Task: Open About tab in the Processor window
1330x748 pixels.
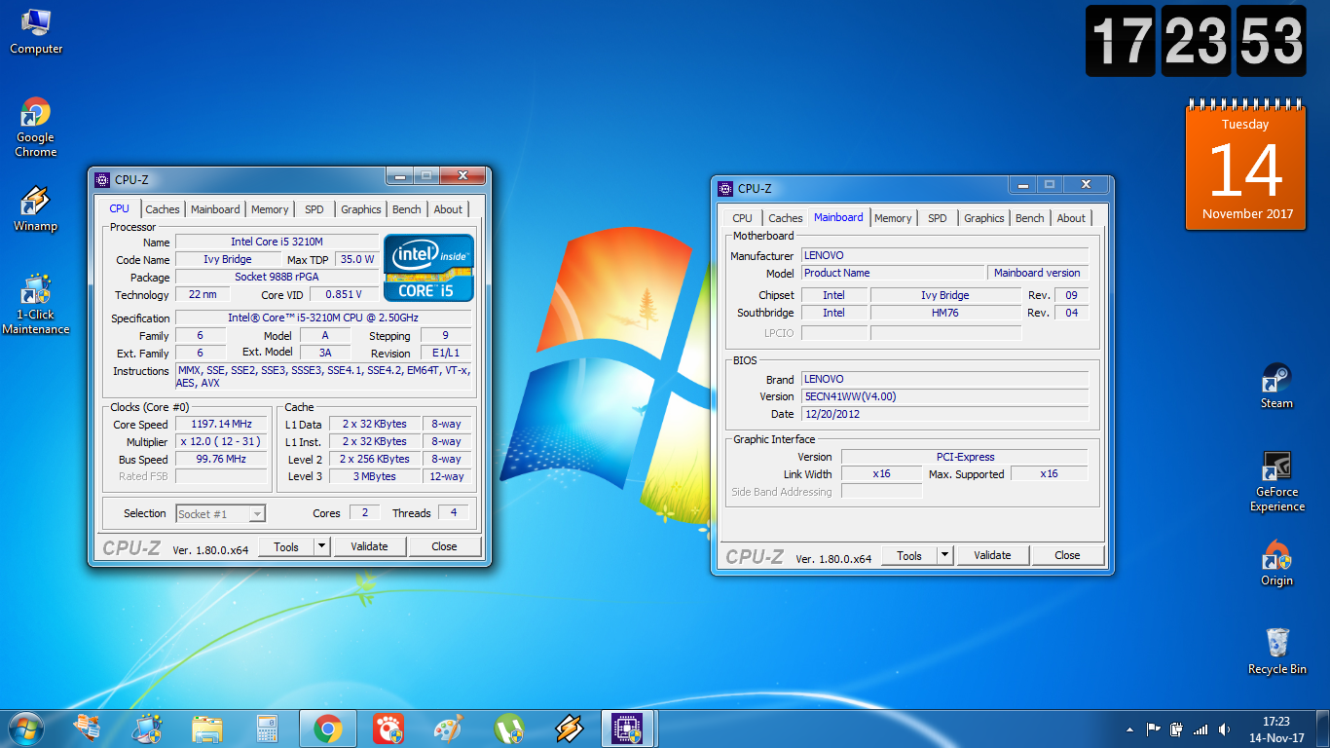Action: tap(448, 209)
